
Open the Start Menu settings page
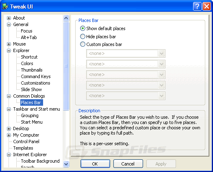point(32,122)
